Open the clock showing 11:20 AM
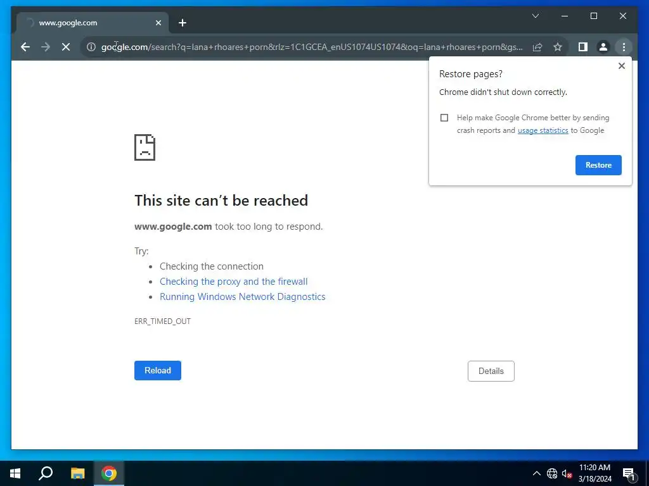The height and width of the screenshot is (486, 649). pyautogui.click(x=594, y=473)
